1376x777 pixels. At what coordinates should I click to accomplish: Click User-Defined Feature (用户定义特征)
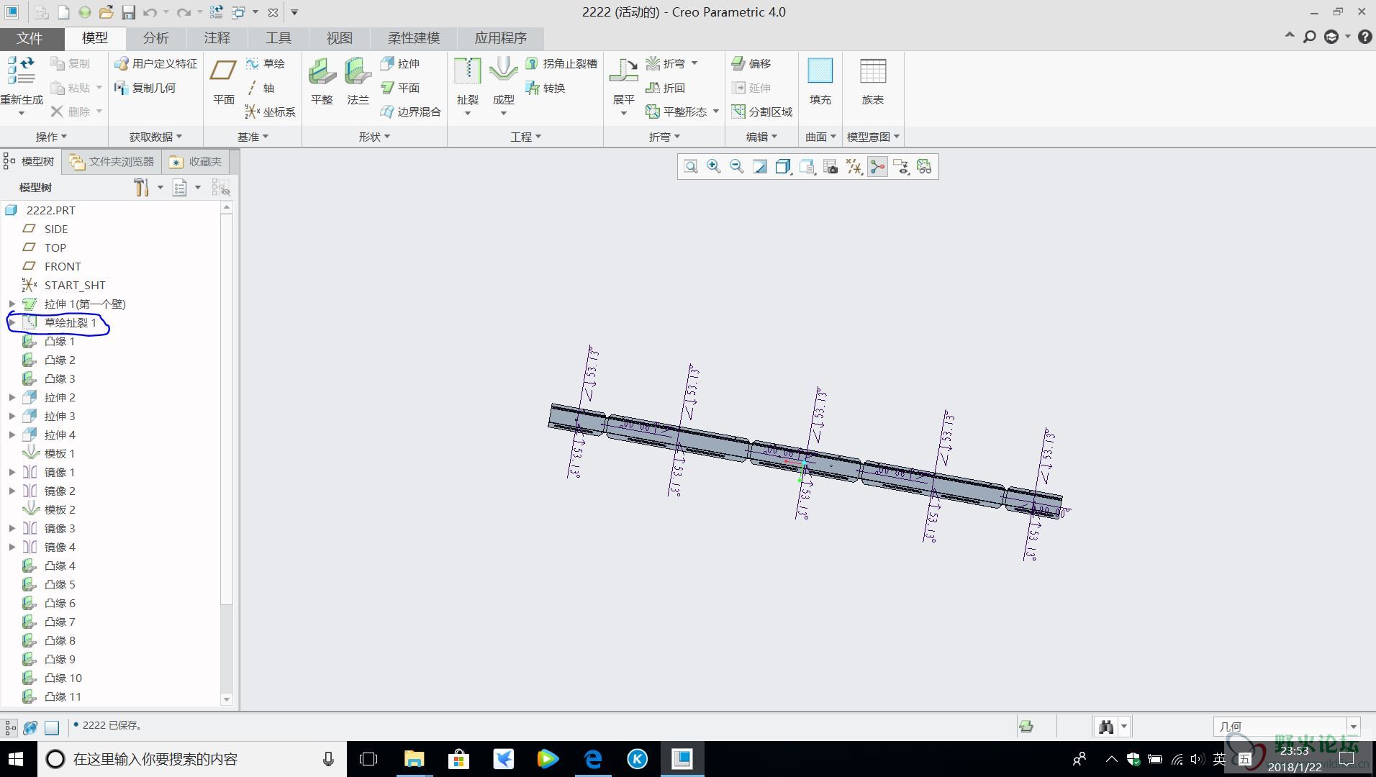[x=155, y=63]
